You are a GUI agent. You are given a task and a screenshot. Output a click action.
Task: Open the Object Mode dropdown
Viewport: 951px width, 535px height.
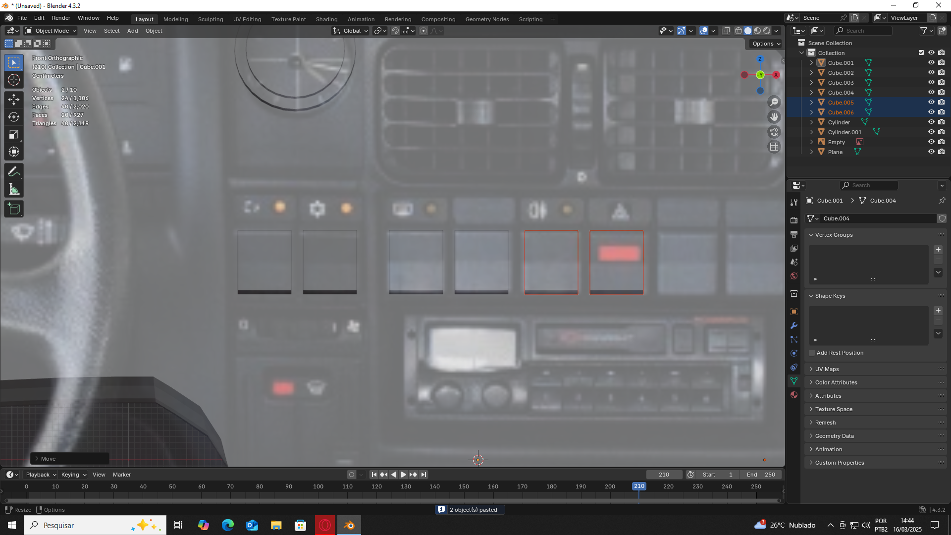(x=51, y=31)
